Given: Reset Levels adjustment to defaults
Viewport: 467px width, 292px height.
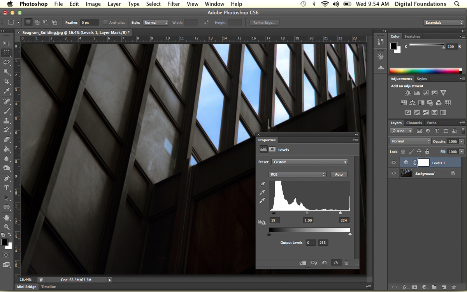Looking at the screenshot, I should [x=324, y=263].
